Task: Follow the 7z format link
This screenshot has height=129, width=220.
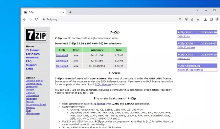Action: tap(99, 104)
